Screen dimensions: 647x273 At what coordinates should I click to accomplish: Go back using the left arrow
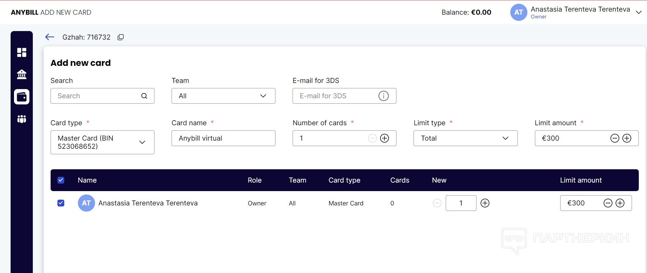click(50, 37)
